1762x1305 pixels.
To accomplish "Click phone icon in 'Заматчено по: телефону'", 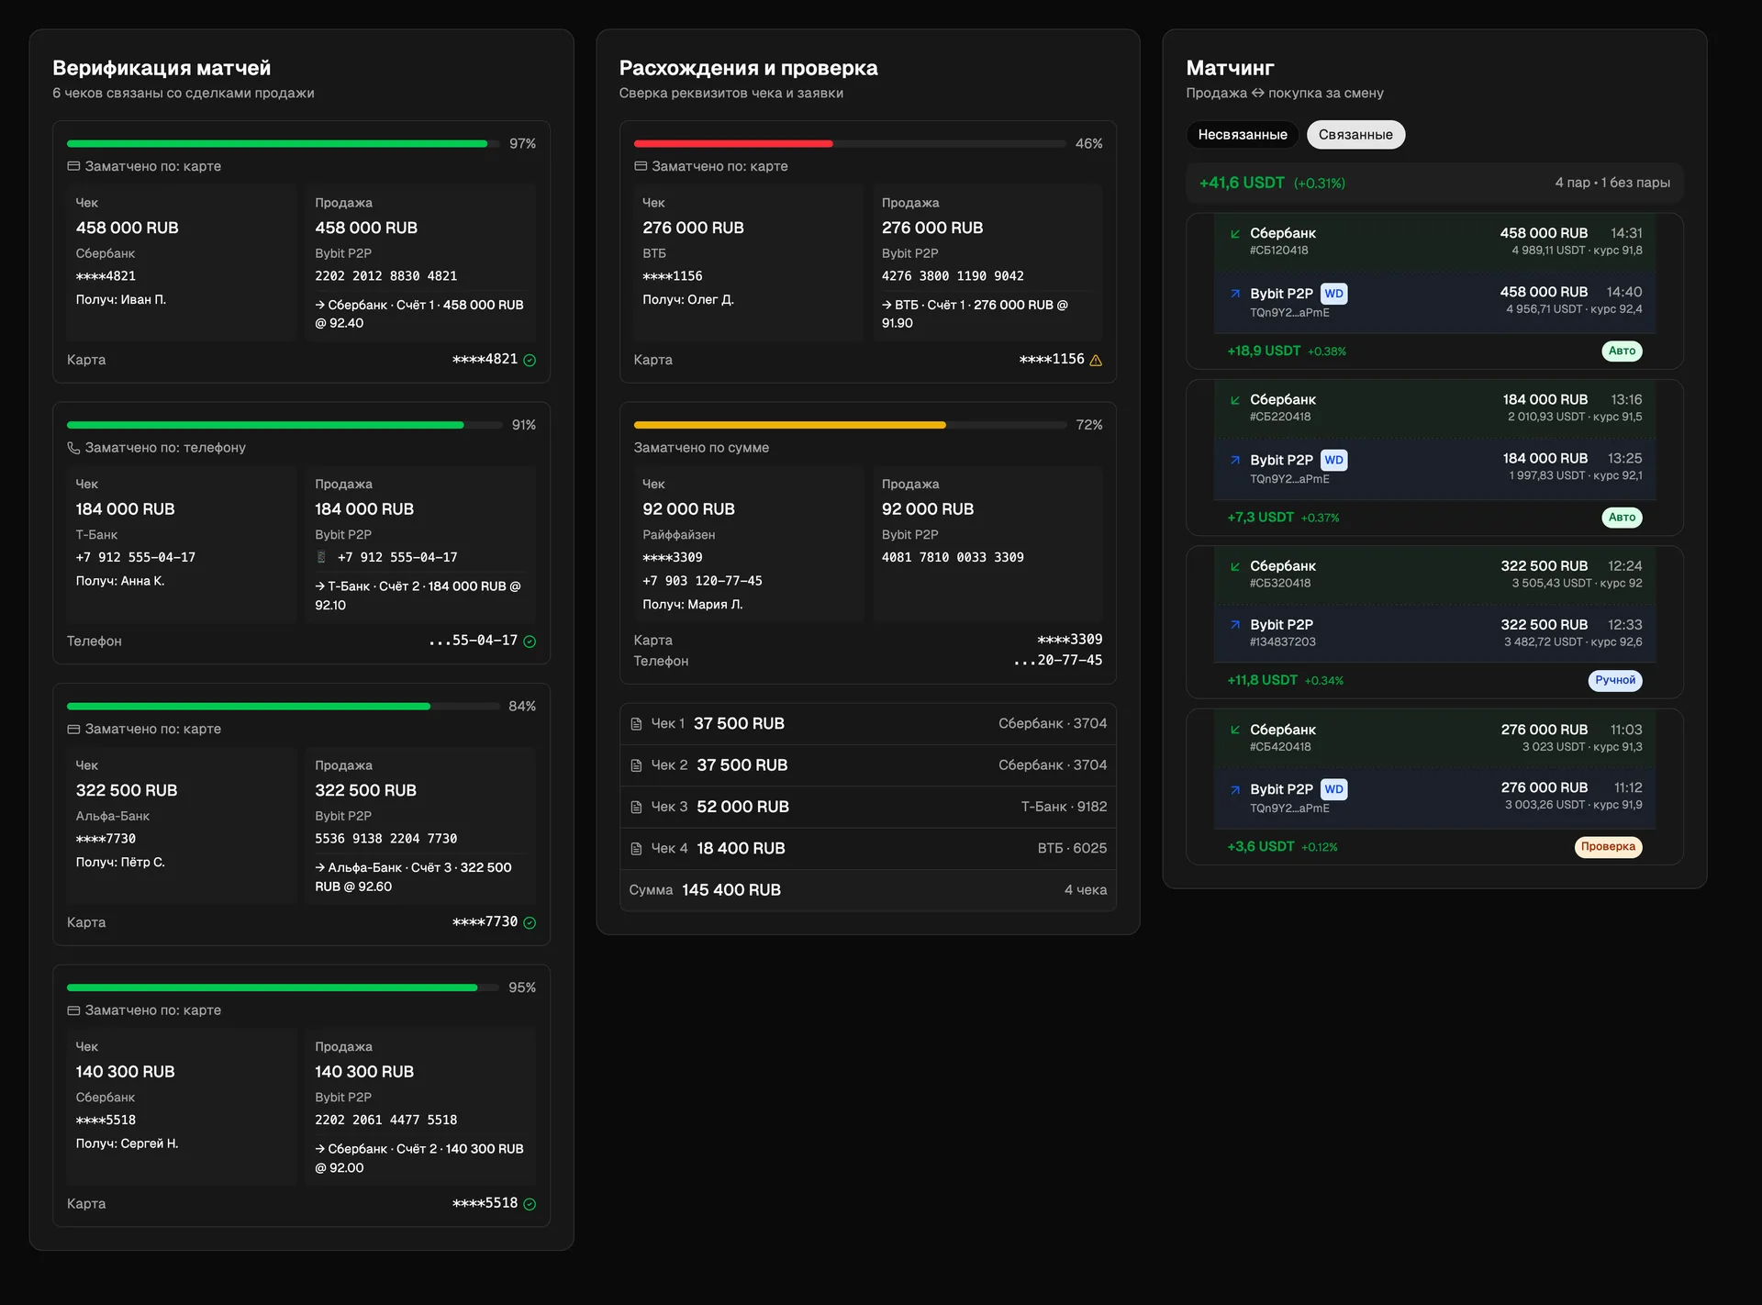I will (73, 448).
